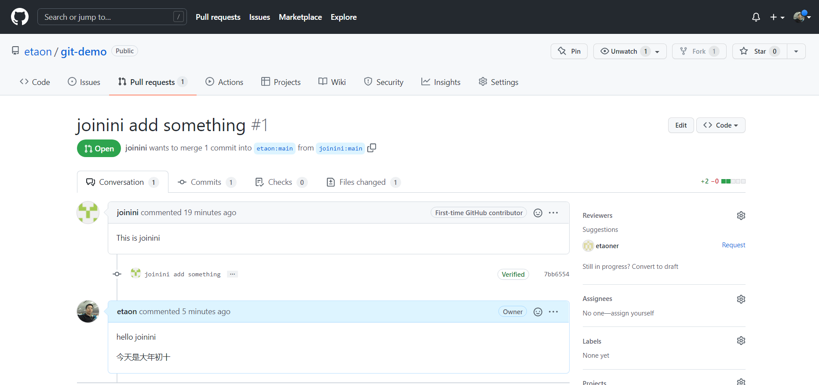819x385 pixels.
Task: Click the small commit author avatar
Action: [135, 273]
